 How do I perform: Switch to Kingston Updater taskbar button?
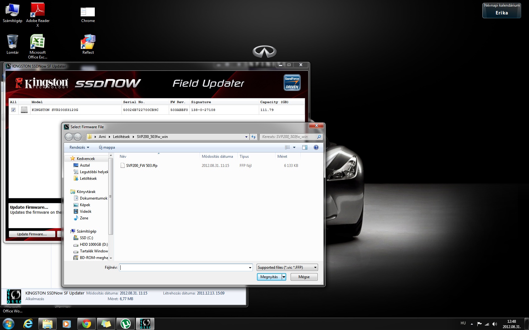pyautogui.click(x=145, y=324)
